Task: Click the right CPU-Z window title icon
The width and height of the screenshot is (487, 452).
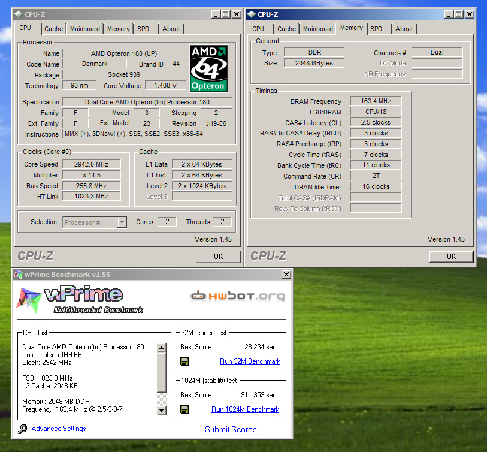Action: [251, 14]
